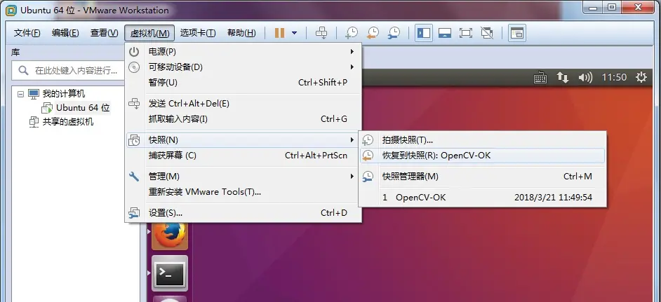661x302 pixels.
Task: Open the Ubuntu system gear menu
Action: tap(641, 78)
